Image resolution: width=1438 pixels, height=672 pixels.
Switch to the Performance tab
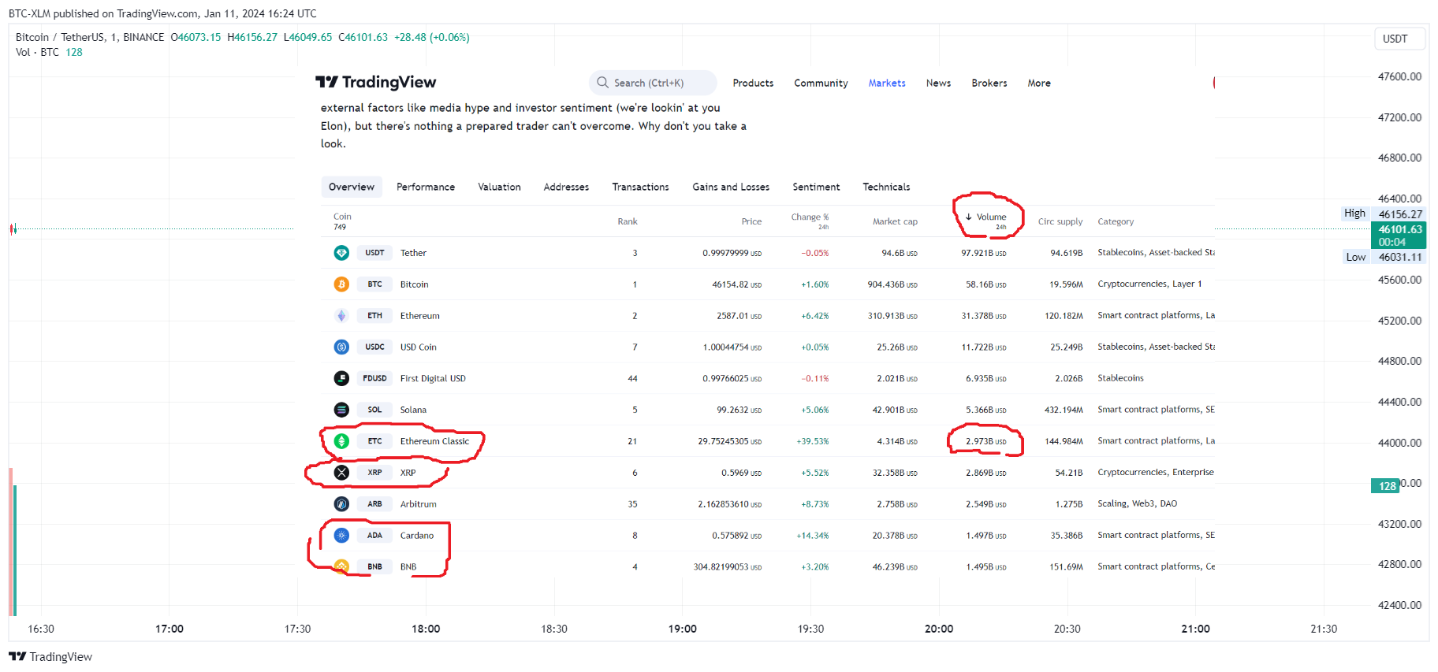[x=426, y=187]
